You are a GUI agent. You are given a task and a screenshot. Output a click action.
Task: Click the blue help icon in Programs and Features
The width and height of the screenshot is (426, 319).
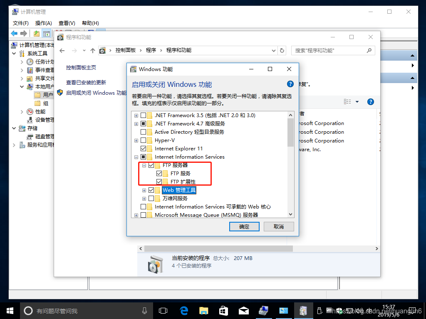[x=371, y=102]
